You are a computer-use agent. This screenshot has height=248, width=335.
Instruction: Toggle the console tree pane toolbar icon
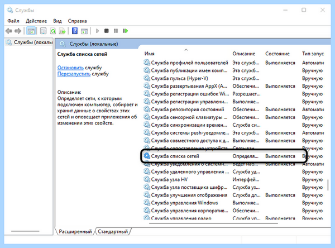(x=31, y=31)
